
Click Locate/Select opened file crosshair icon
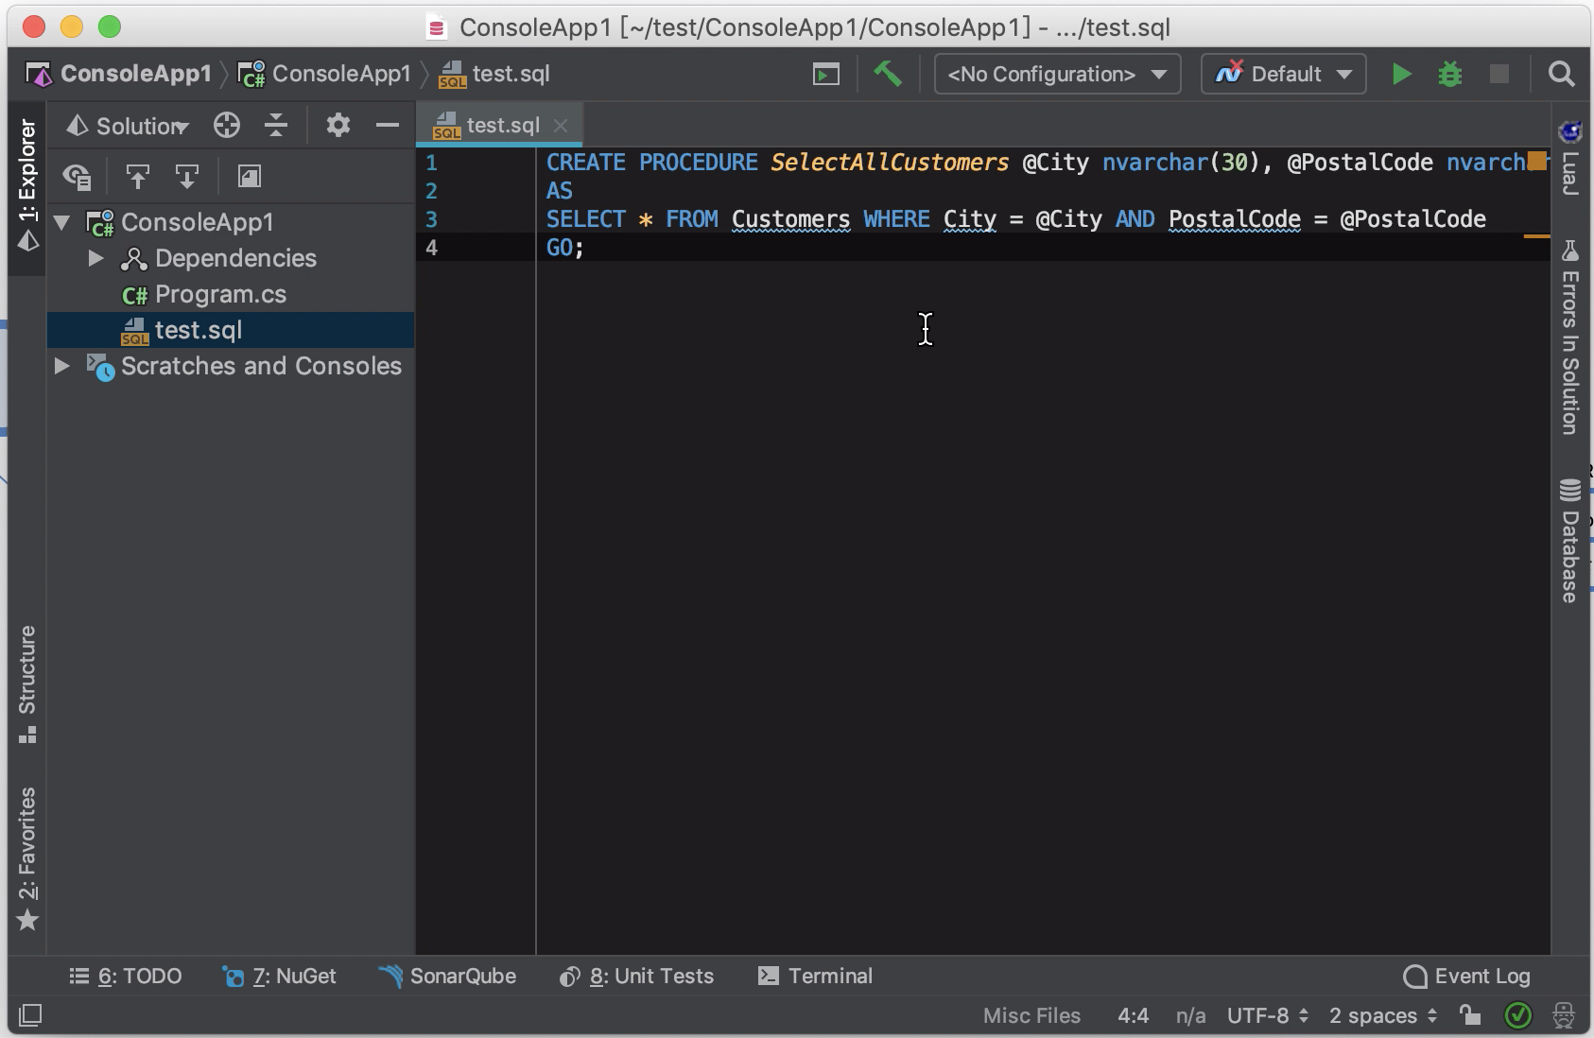pyautogui.click(x=227, y=125)
